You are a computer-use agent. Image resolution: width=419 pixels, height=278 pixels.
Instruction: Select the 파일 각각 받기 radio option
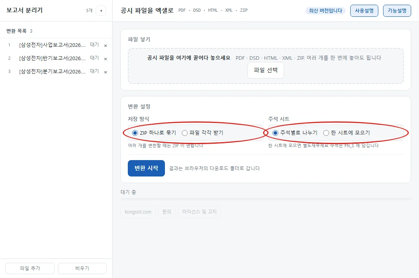pos(184,133)
